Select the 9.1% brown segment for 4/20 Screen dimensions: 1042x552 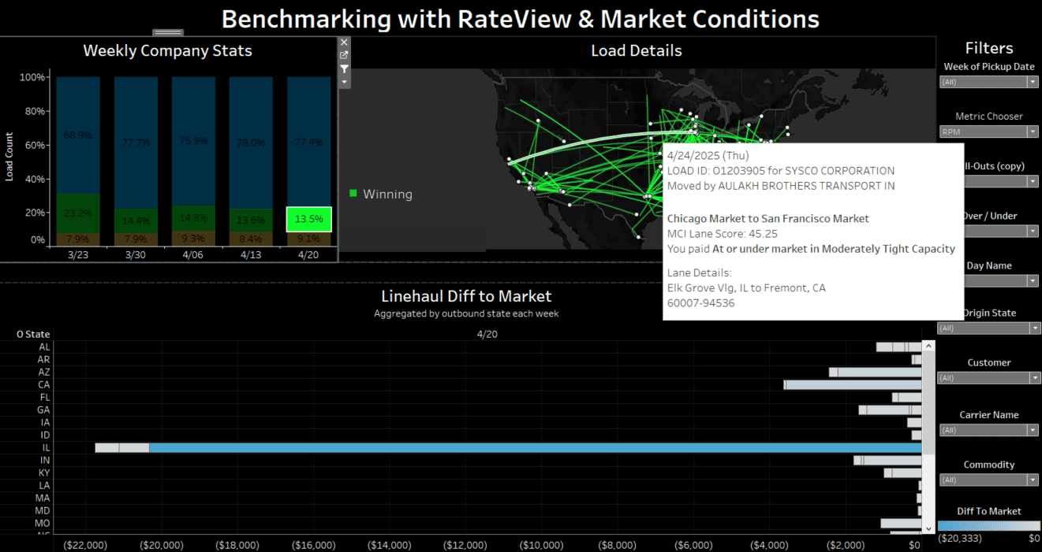coord(308,239)
